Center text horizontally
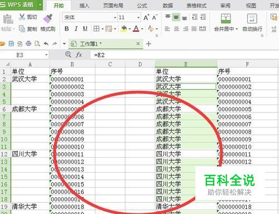 click(176, 28)
